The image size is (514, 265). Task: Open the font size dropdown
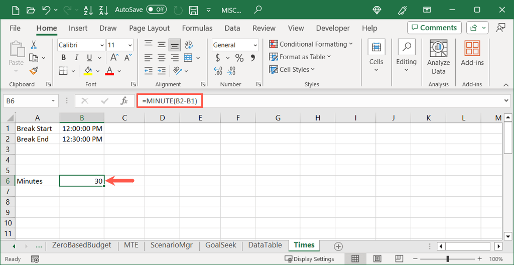tap(130, 45)
